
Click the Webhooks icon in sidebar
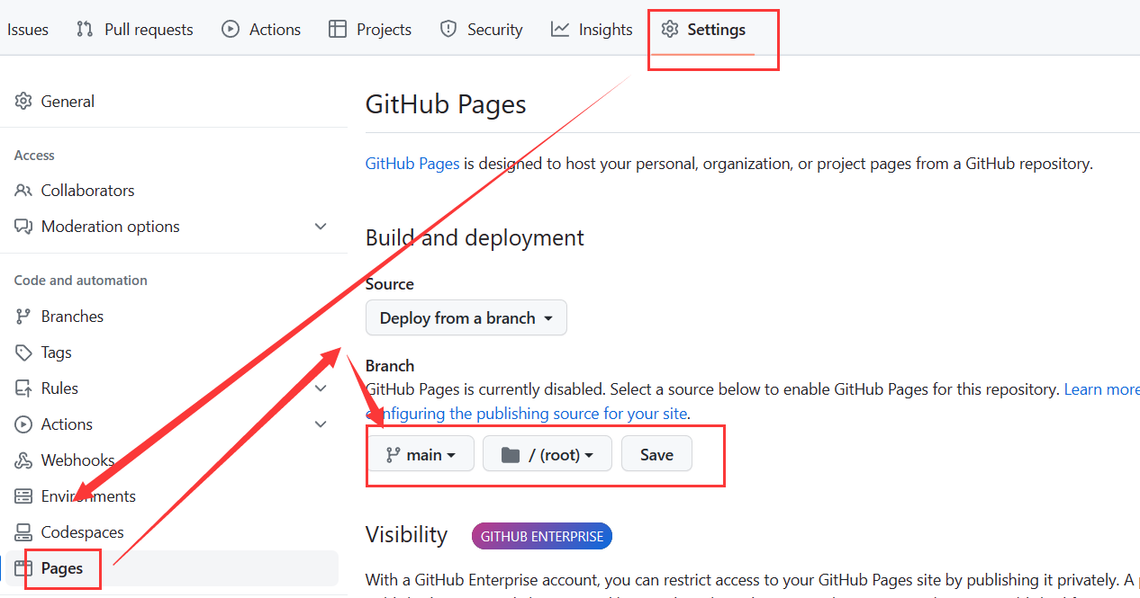(x=23, y=460)
